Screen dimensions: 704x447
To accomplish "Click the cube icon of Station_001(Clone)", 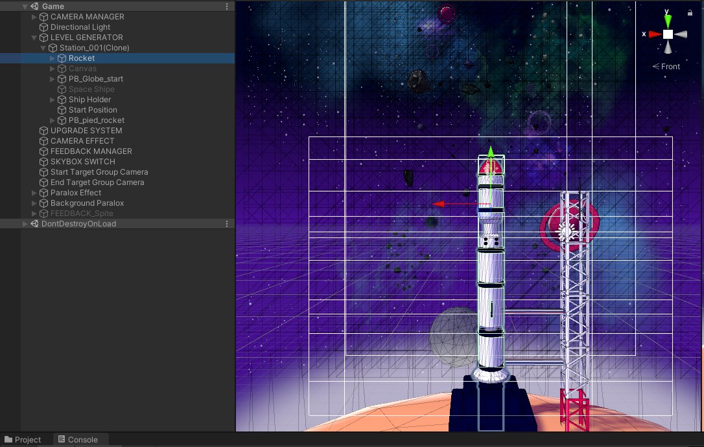I will click(x=53, y=48).
